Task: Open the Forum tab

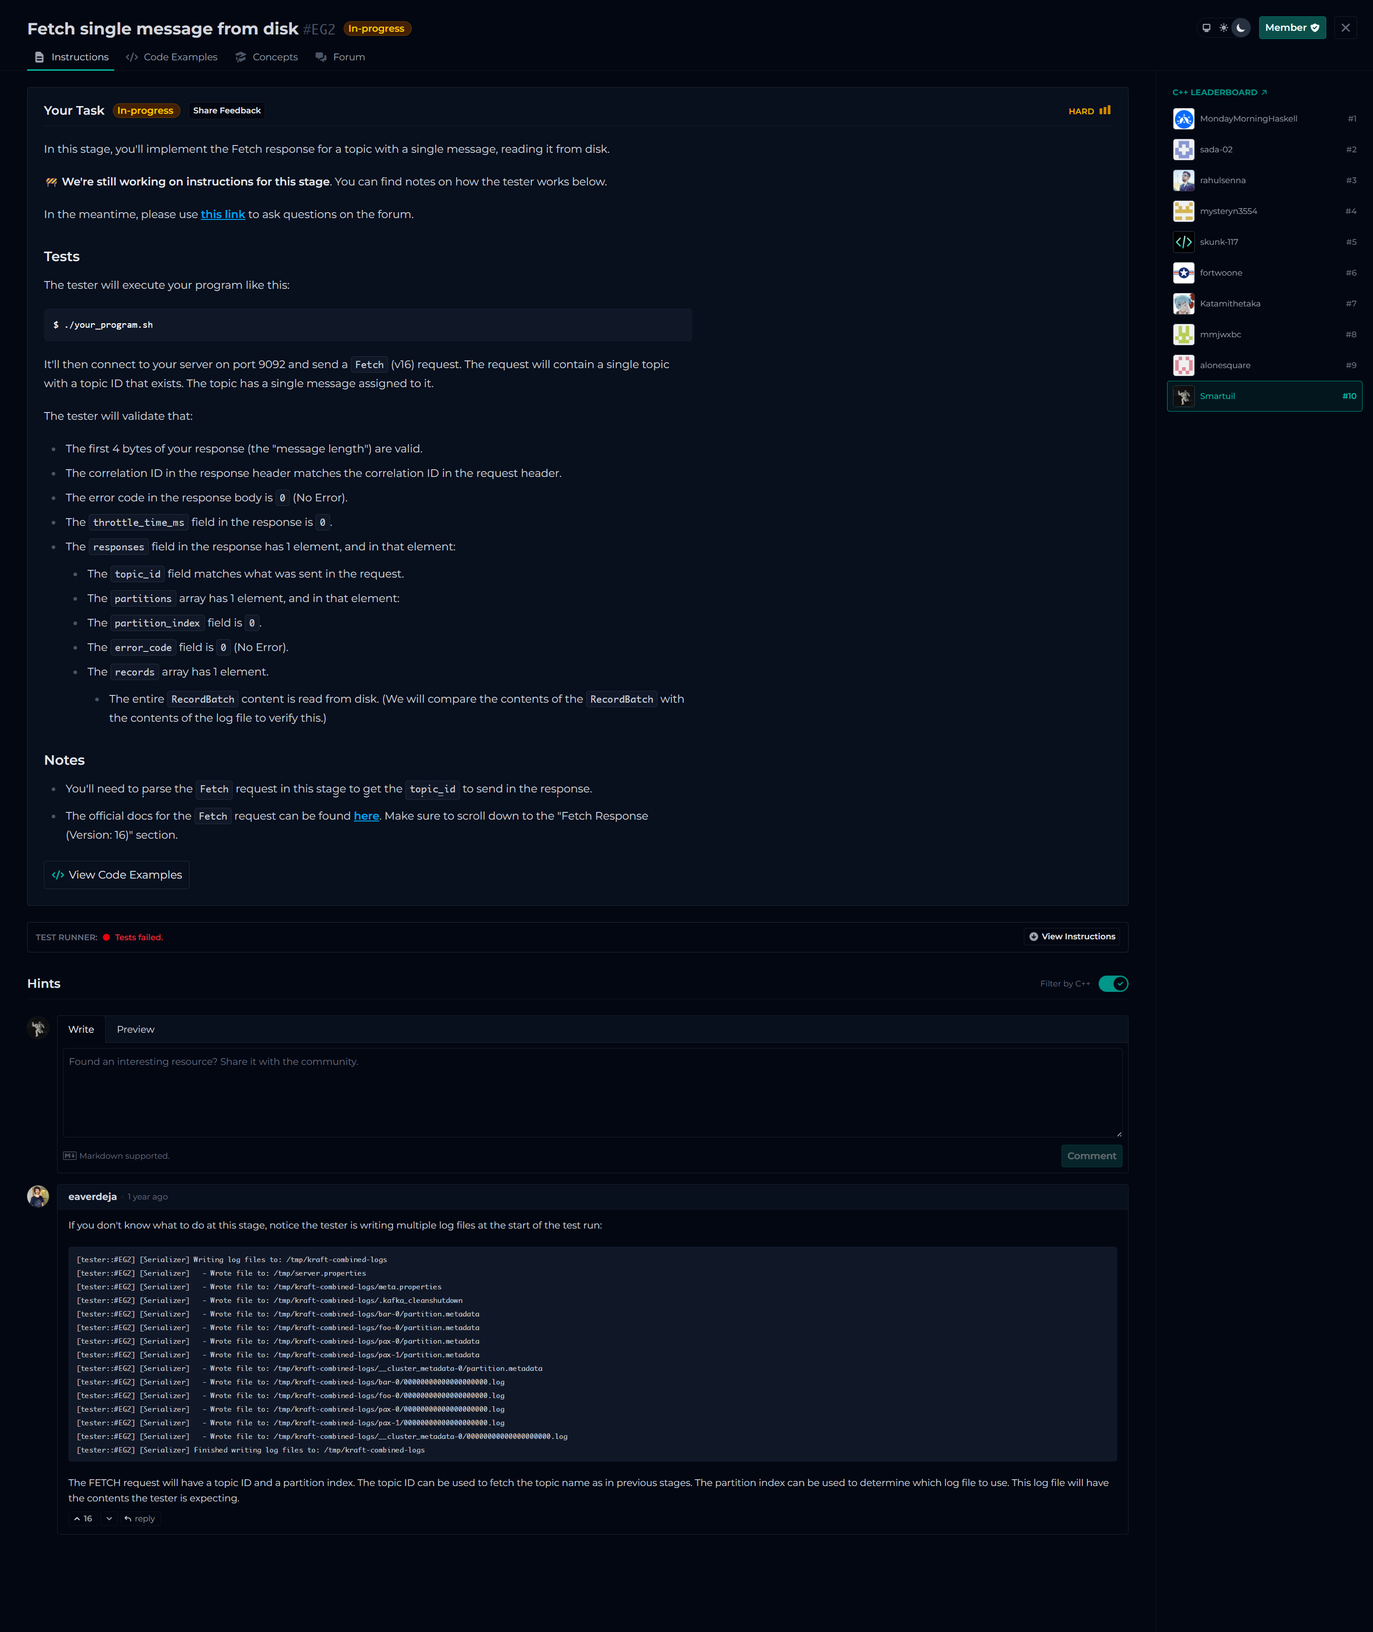Action: point(340,58)
